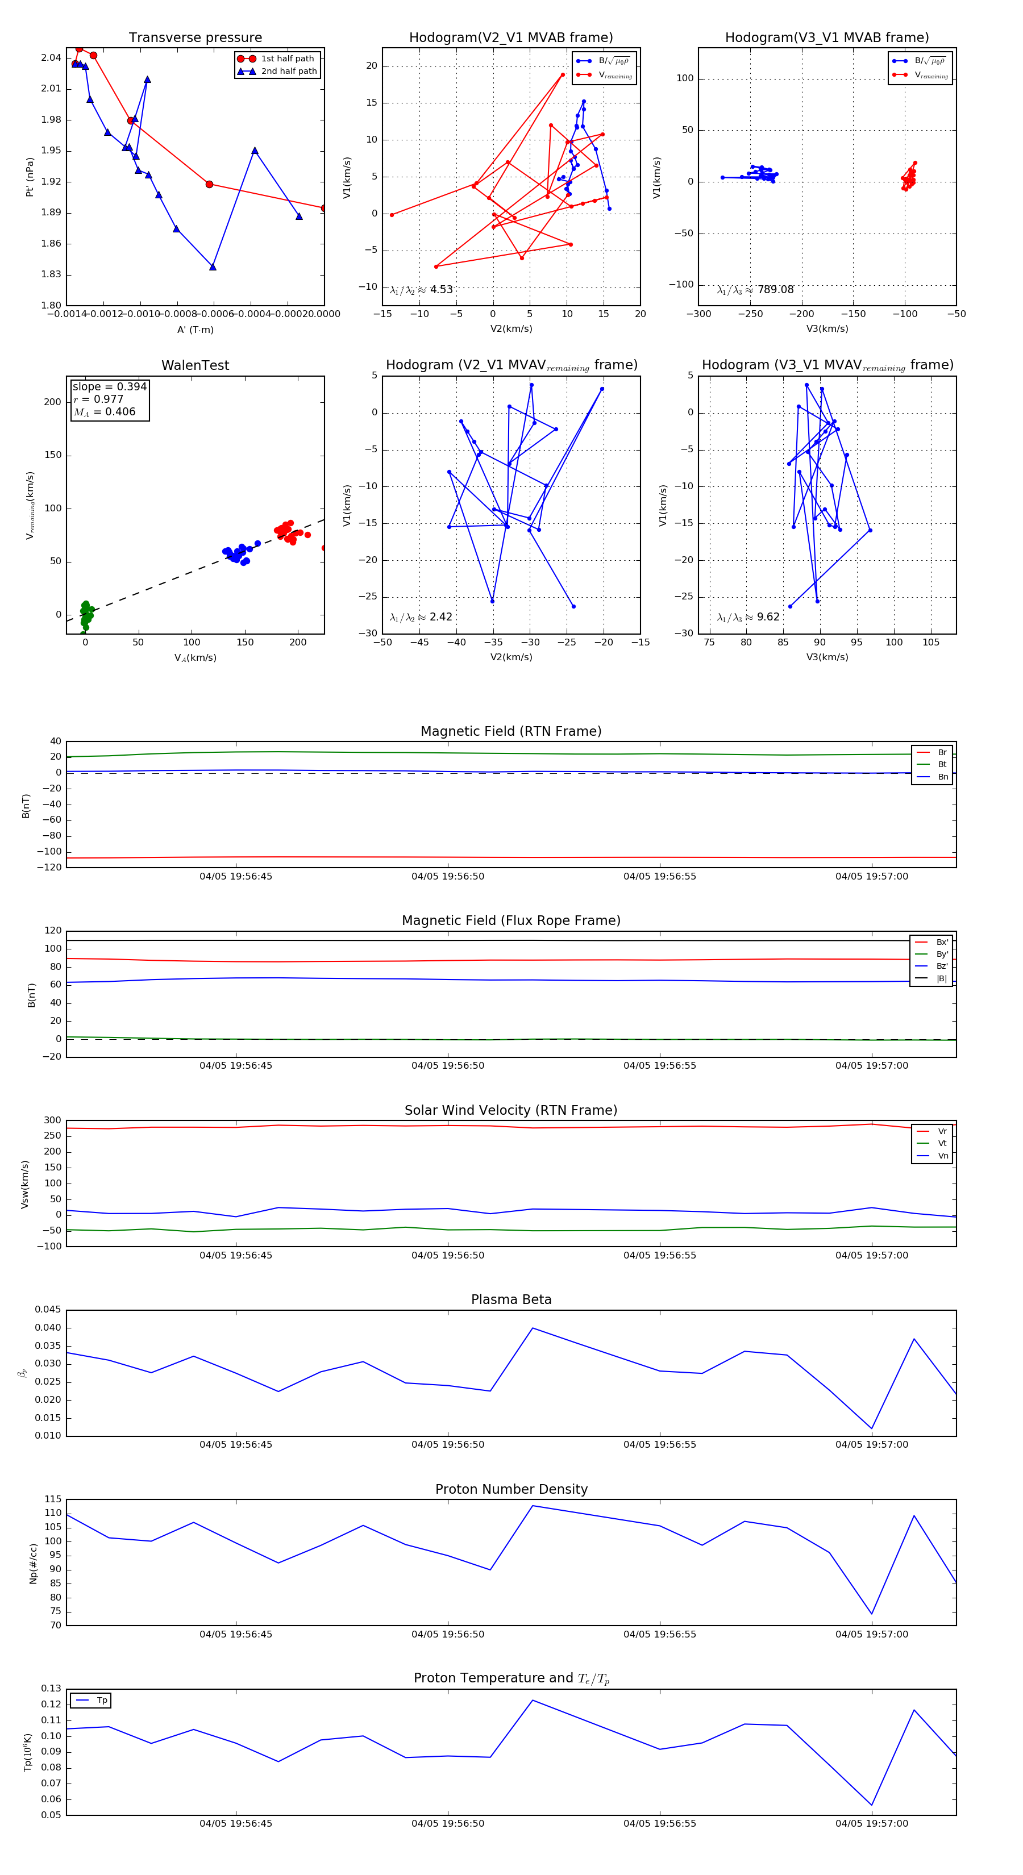Click the "04/05 19:56:50" tick under the RTN magnetic field plot
Image resolution: width=1023 pixels, height=1875 pixels.
click(448, 876)
